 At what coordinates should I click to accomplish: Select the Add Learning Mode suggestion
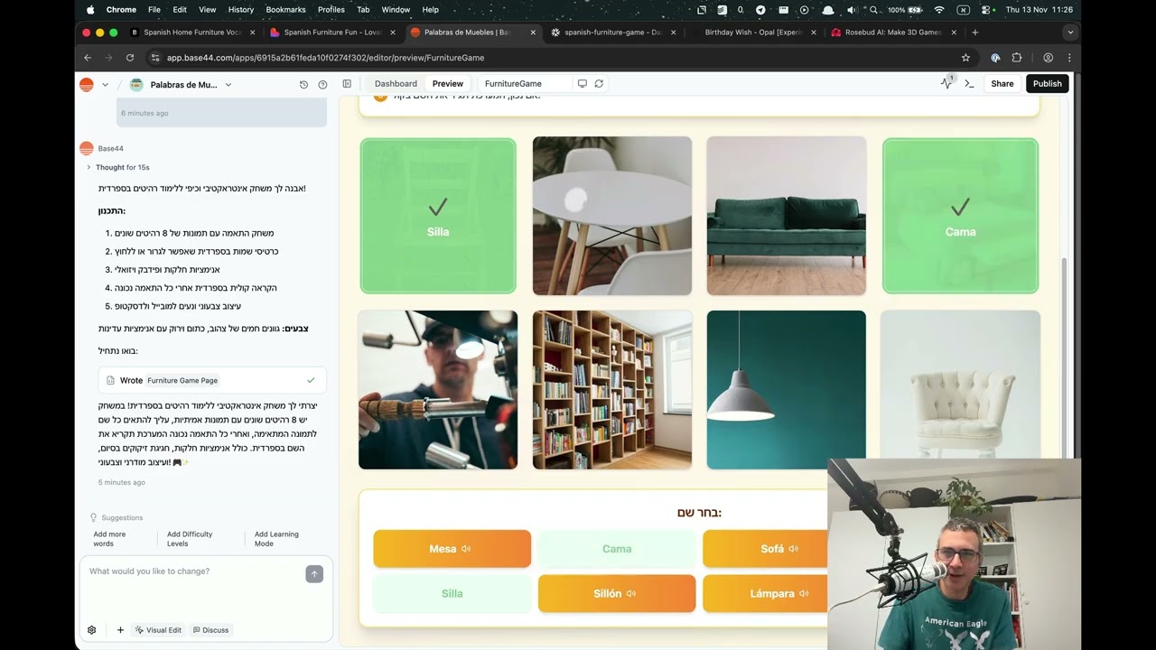(x=276, y=539)
